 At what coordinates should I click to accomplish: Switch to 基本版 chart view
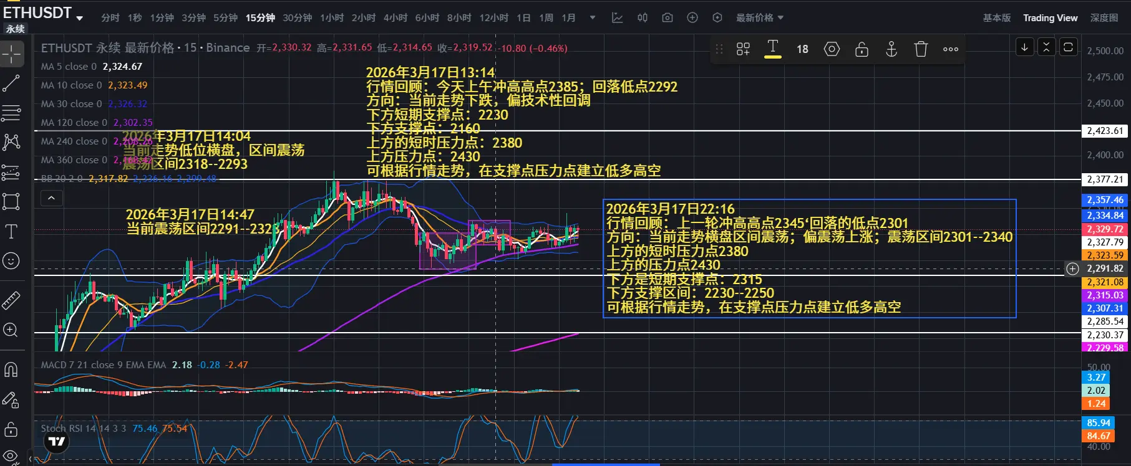tap(997, 18)
